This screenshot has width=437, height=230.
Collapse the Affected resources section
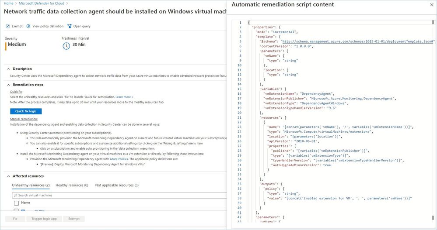(x=8, y=176)
